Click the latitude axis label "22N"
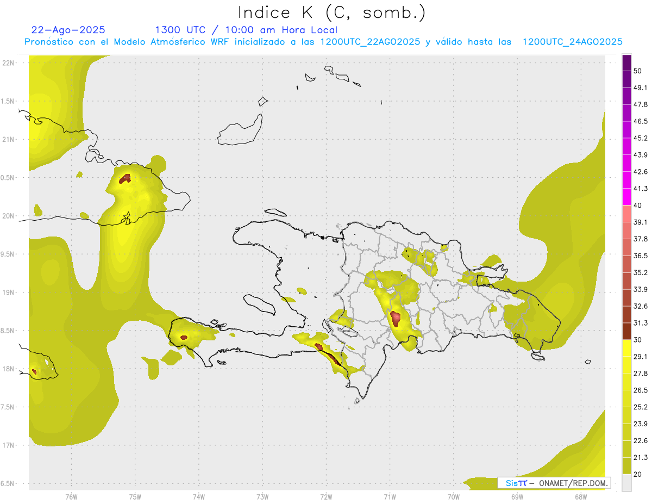652x504 pixels. (9, 63)
